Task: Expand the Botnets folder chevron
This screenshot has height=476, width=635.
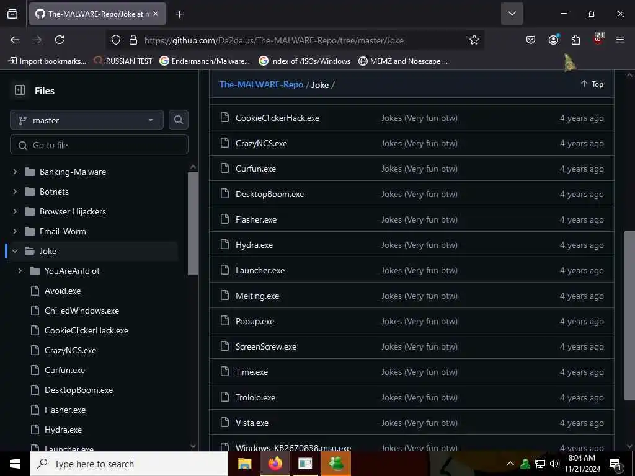Action: [16, 192]
